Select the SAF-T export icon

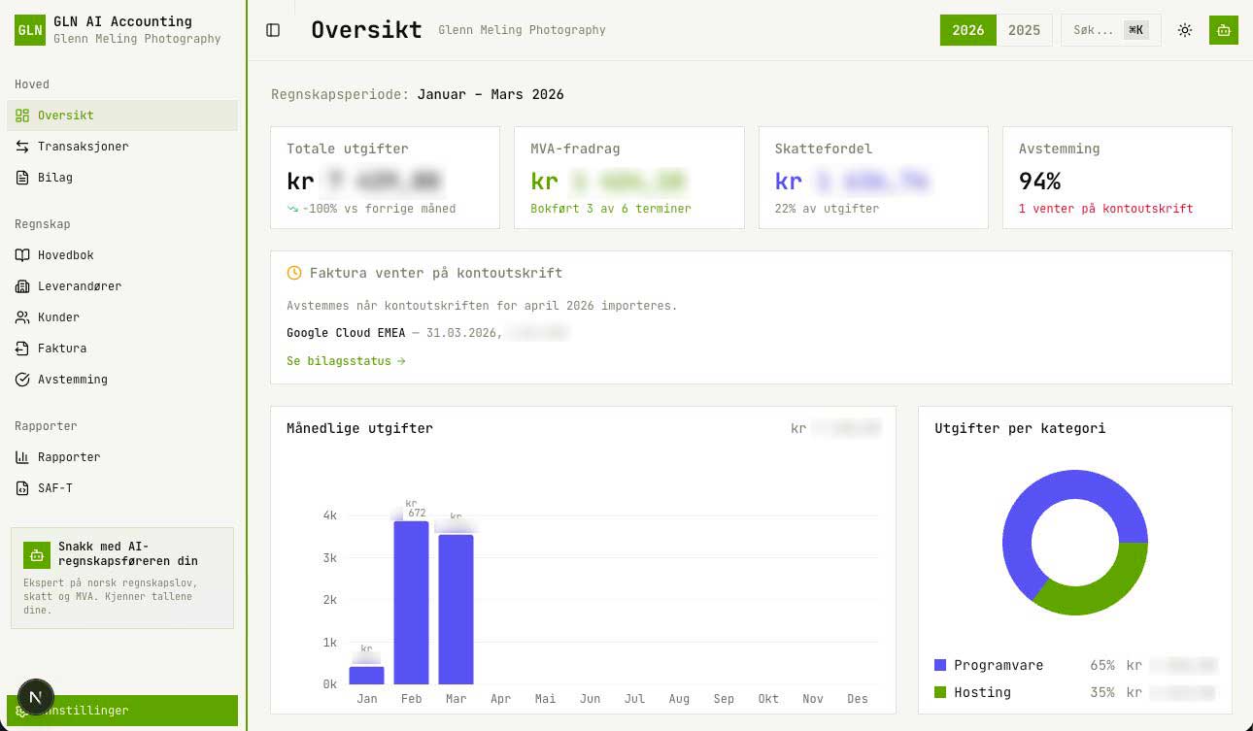[x=22, y=487]
